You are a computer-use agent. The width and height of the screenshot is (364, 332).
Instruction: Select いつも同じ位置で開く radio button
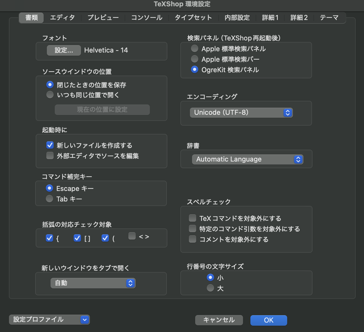point(50,95)
